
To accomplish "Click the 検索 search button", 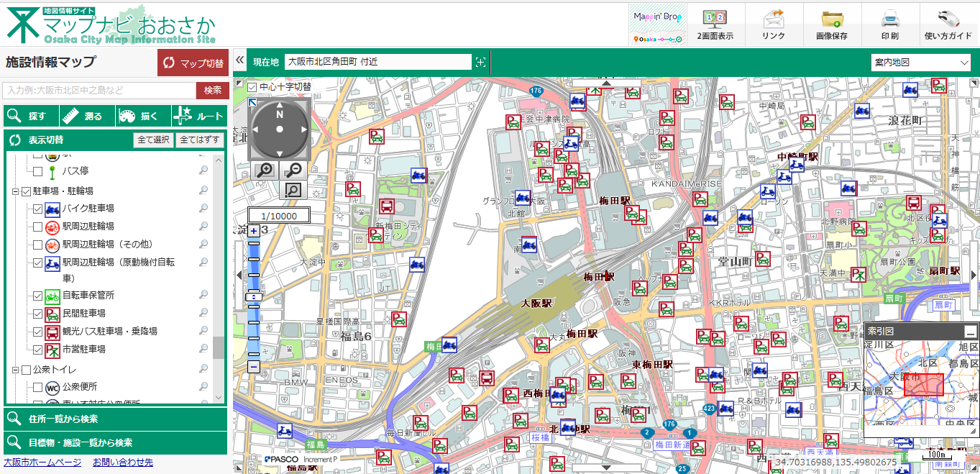I will click(x=213, y=90).
